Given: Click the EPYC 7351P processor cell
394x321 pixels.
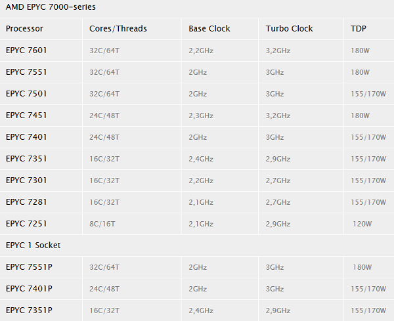Looking at the screenshot, I should [29, 310].
